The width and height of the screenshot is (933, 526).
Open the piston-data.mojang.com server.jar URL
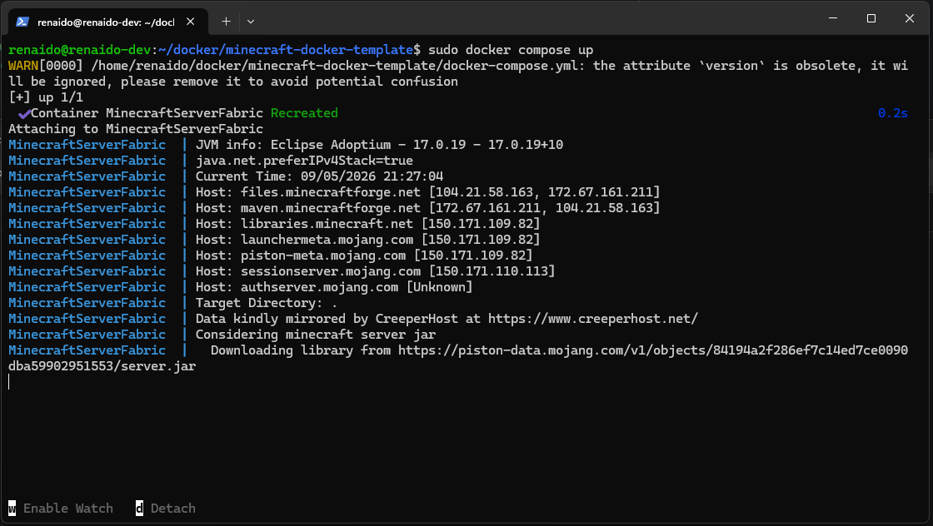click(653, 350)
